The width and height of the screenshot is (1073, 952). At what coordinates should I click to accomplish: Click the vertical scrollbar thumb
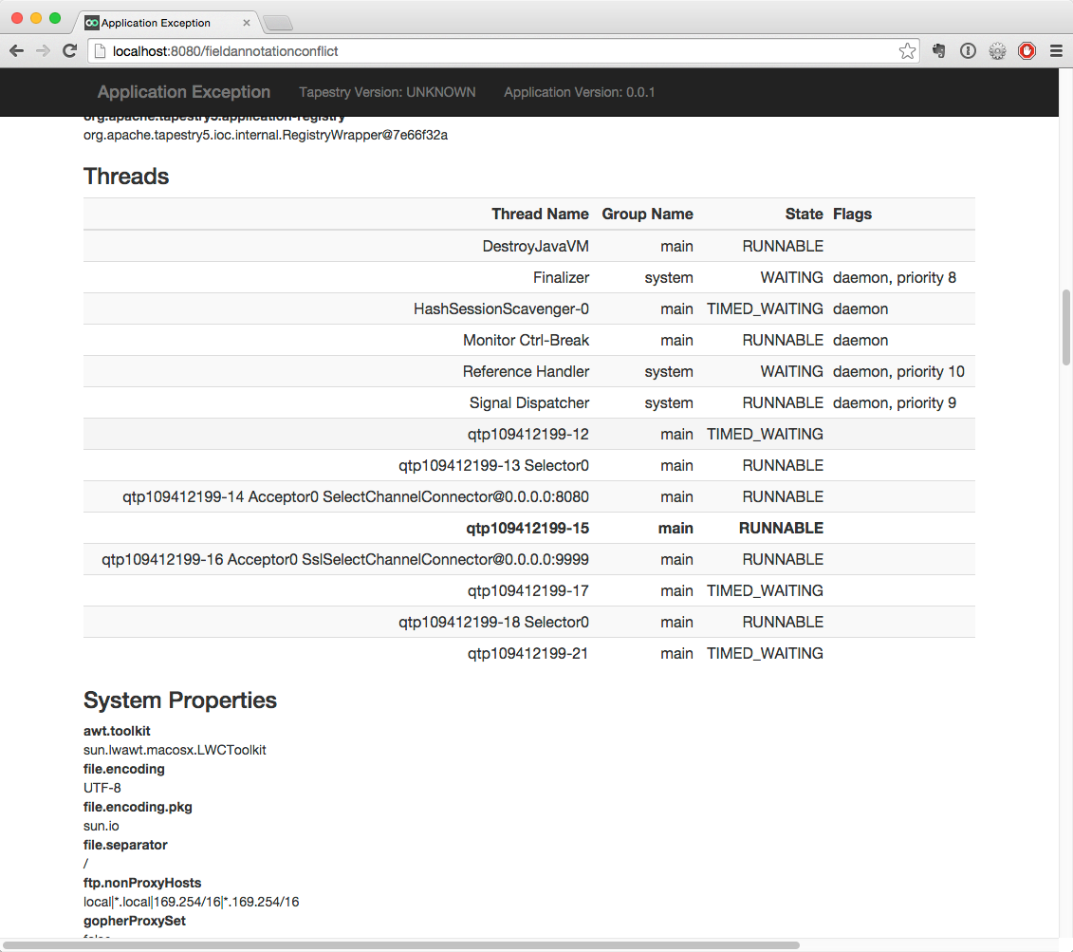coord(1065,327)
